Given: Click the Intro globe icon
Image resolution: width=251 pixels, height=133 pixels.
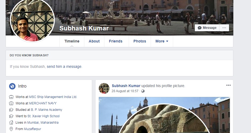Looking at the screenshot, I should (12, 86).
